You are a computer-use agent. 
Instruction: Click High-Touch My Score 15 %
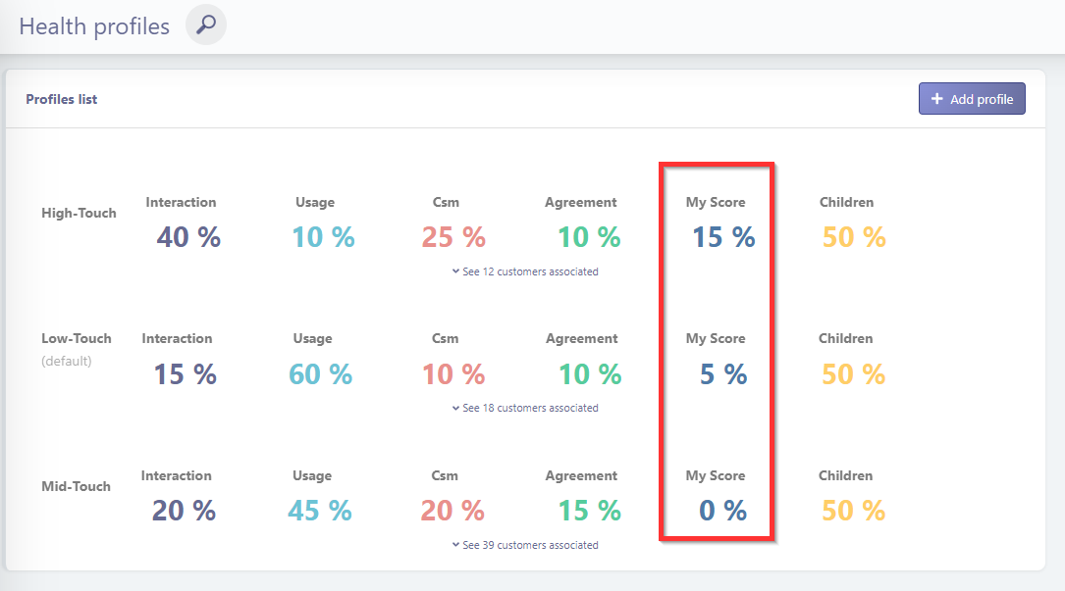point(723,237)
